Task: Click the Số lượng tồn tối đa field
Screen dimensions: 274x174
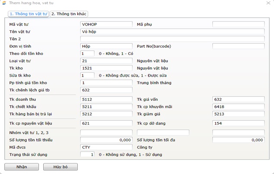Action: click(x=238, y=140)
